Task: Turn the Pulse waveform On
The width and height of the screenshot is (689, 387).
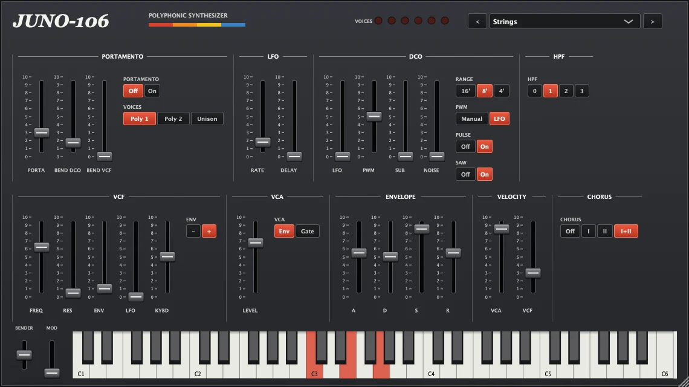Action: coord(485,146)
